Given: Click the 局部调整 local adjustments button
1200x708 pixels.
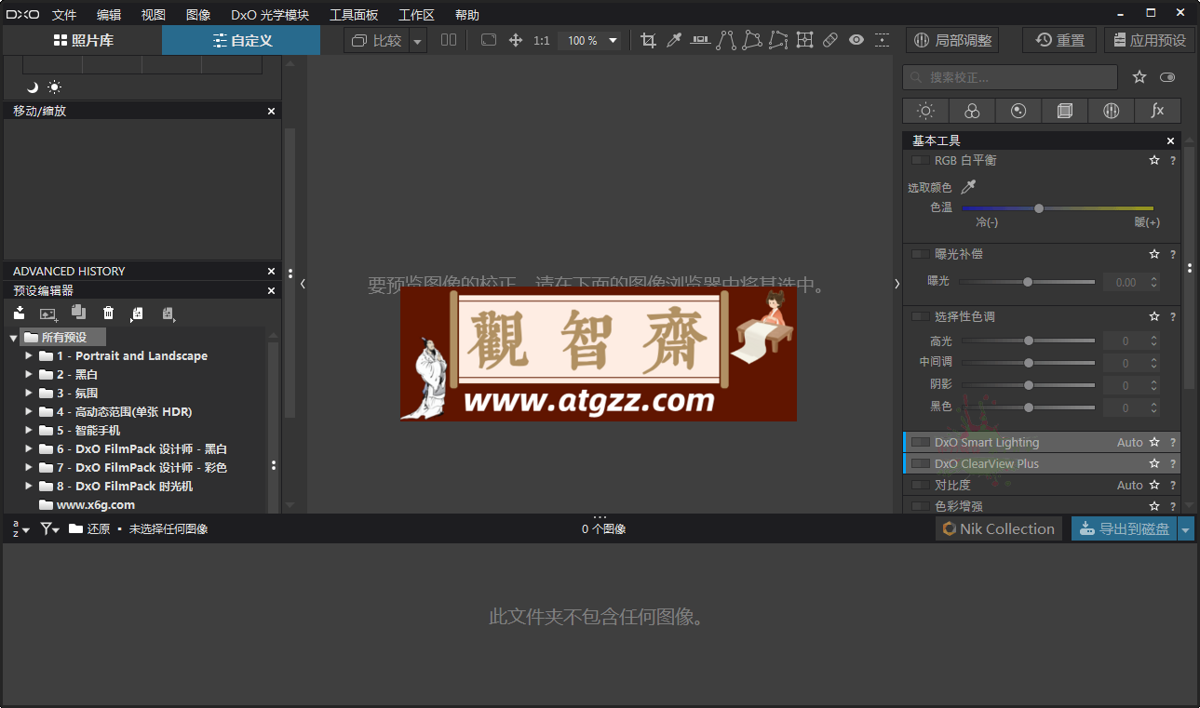Looking at the screenshot, I should pyautogui.click(x=952, y=40).
